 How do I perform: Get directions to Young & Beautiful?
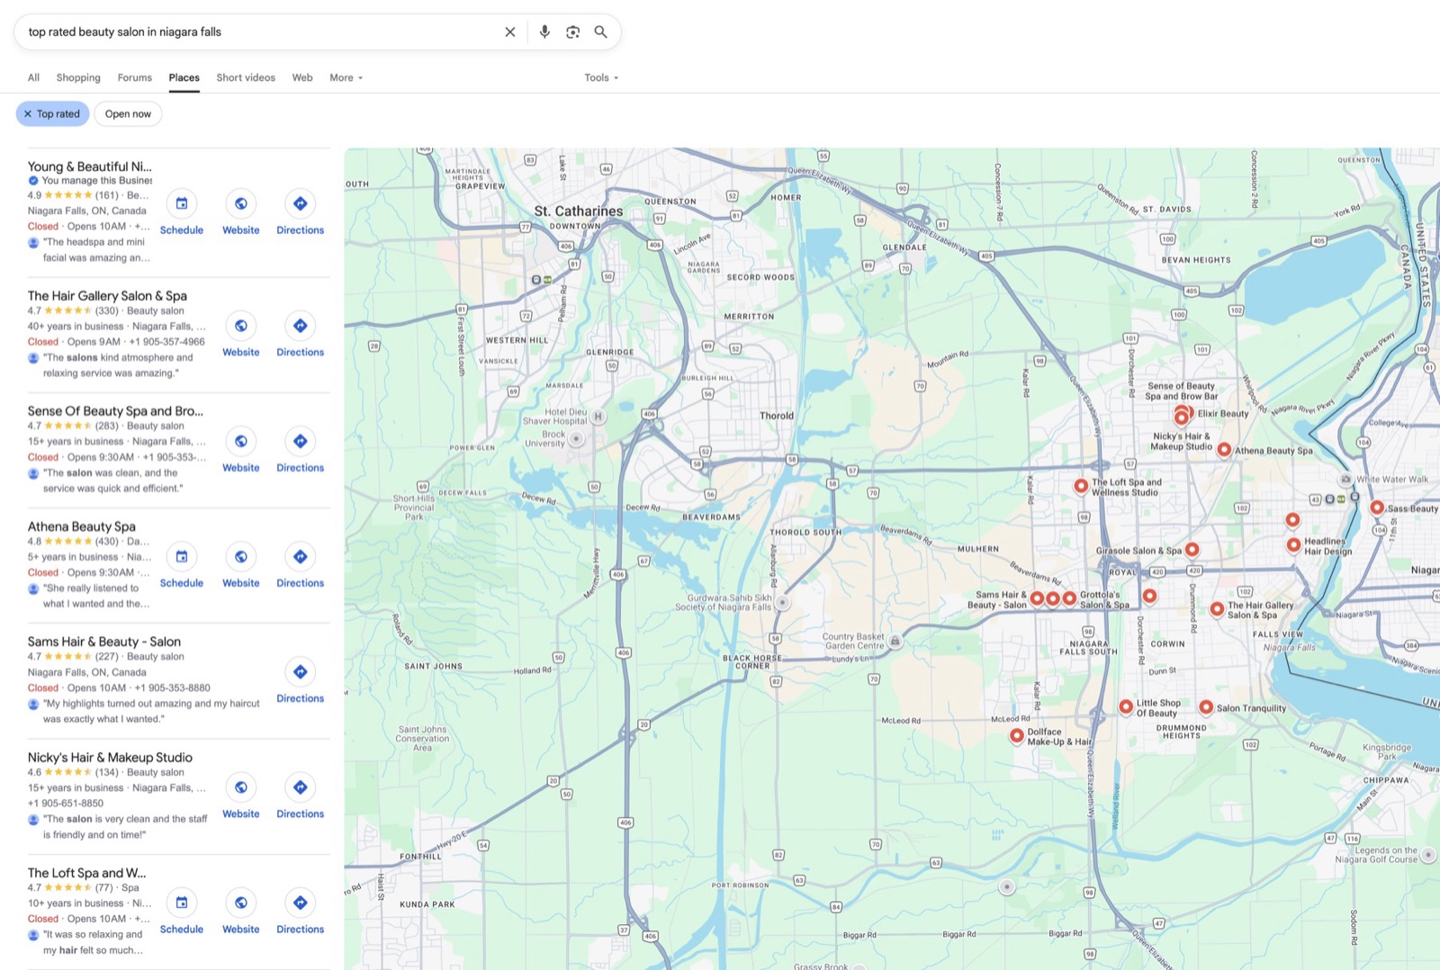tap(301, 203)
